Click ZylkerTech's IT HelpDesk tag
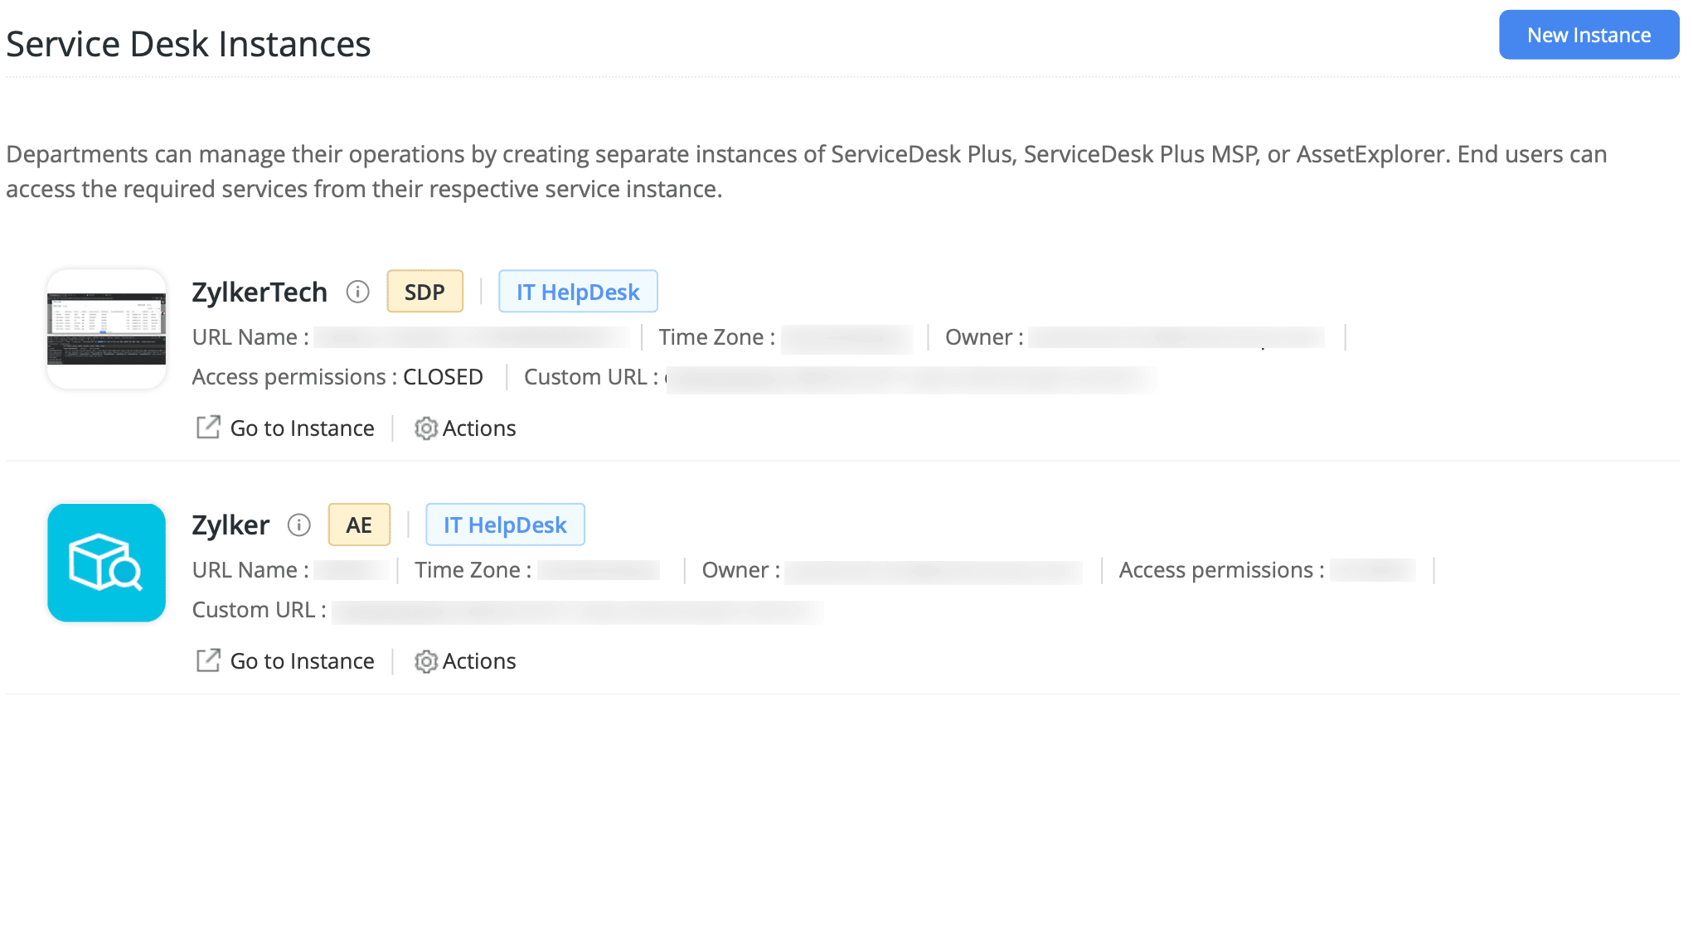 [578, 292]
